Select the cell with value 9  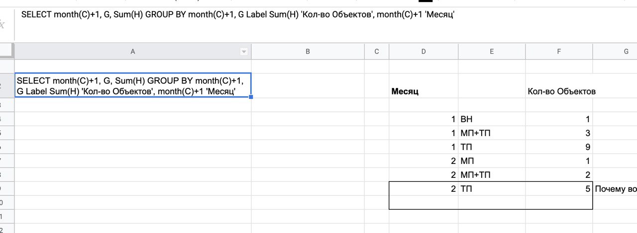coord(559,147)
